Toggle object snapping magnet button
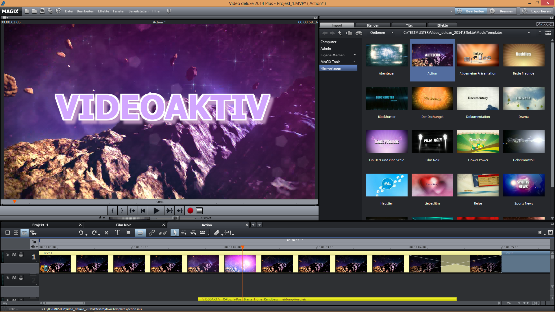Screen dimensions: 555x312 pos(140,233)
